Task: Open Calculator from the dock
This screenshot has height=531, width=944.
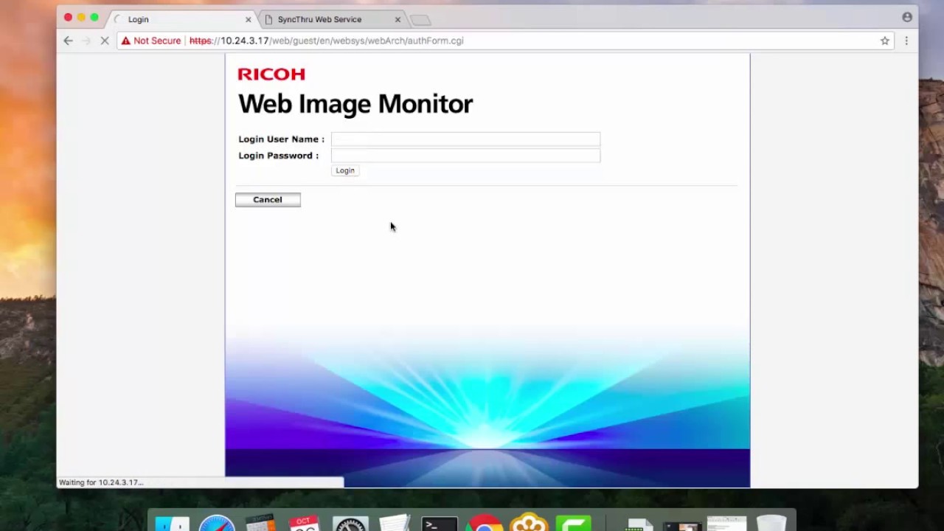Action: [260, 524]
